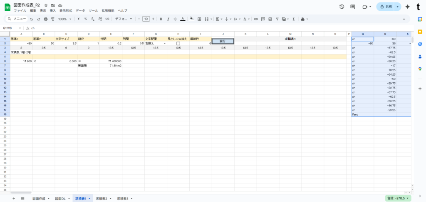Go to Sheets home via green logo

coord(7,7)
